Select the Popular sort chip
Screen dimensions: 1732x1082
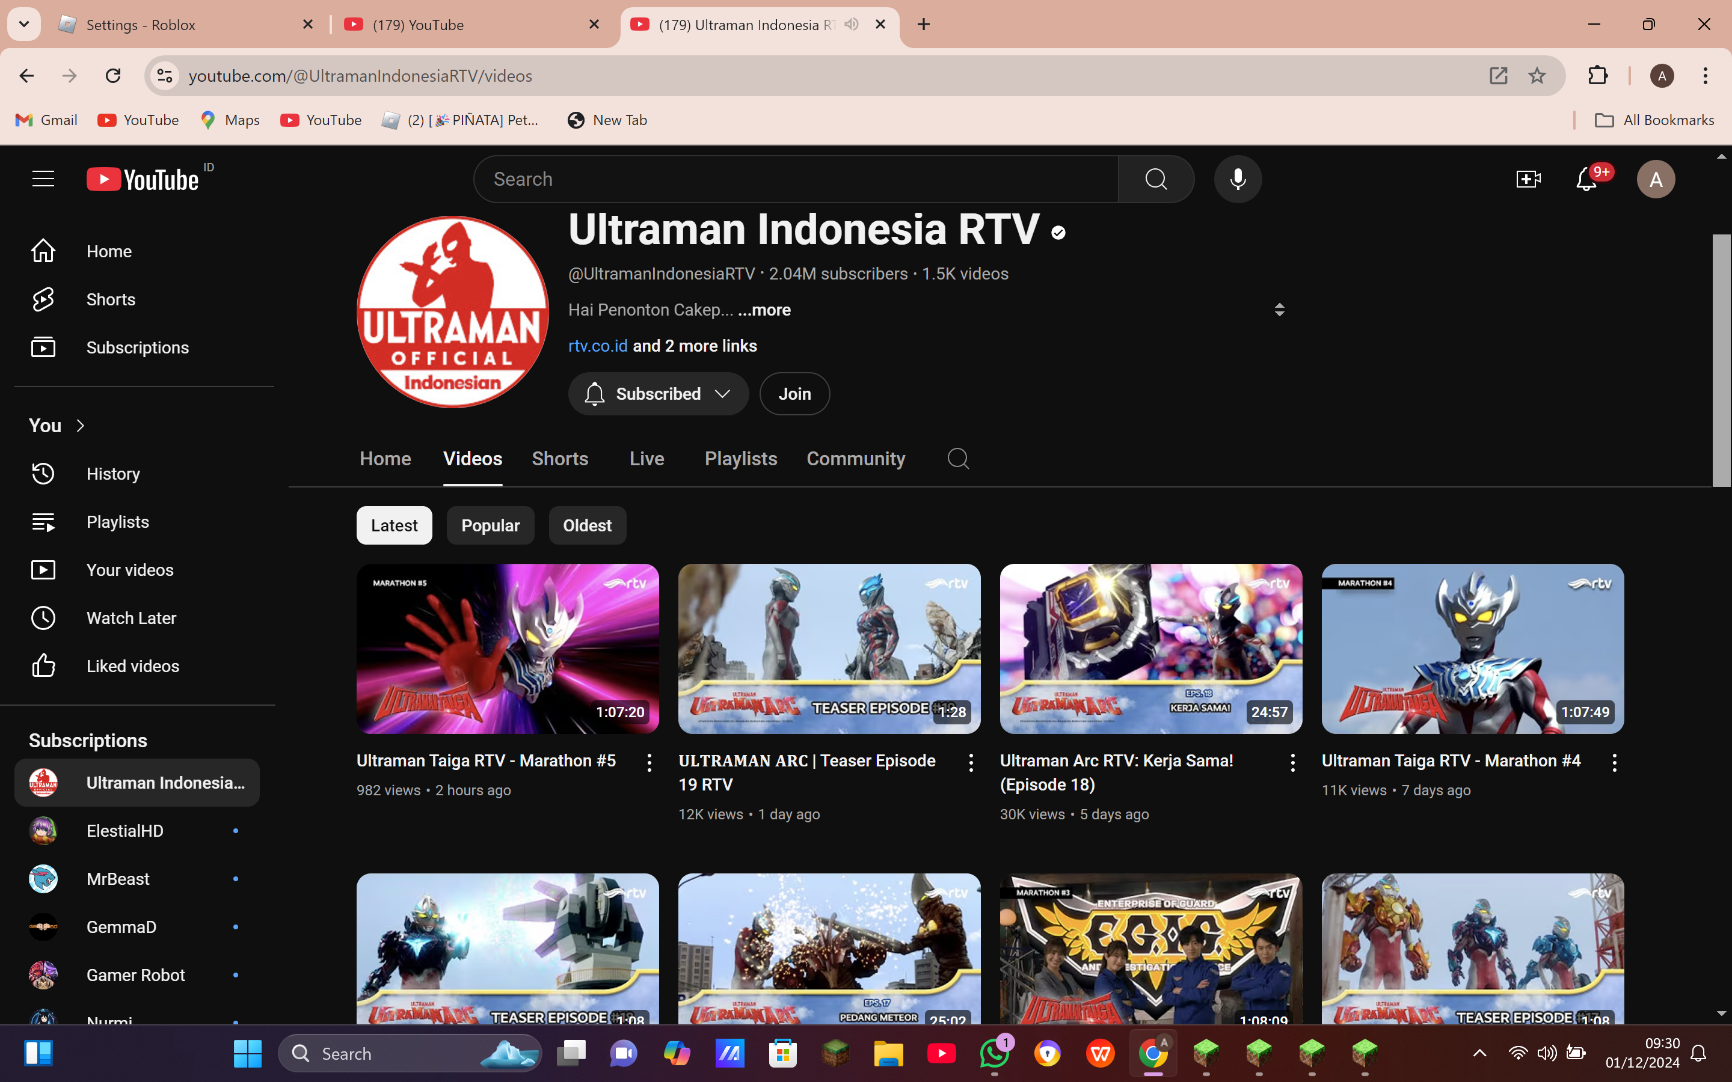click(x=490, y=525)
